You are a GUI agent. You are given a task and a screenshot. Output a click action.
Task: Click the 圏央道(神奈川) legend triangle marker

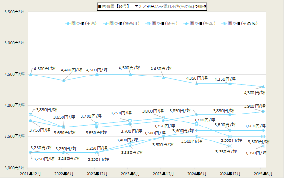[x=106, y=24]
